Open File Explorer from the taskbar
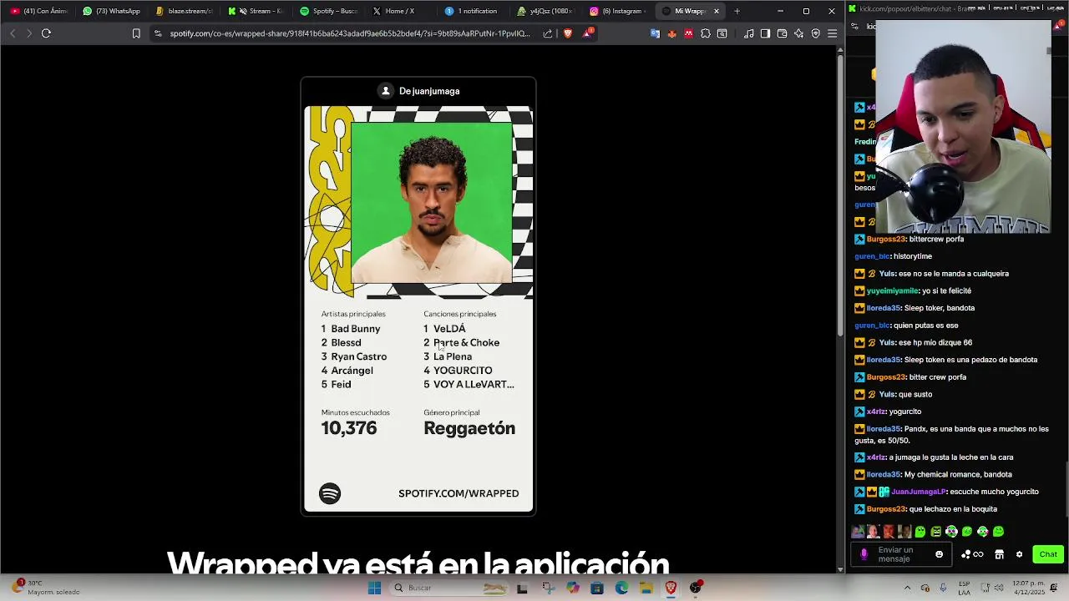This screenshot has width=1069, height=601. point(646,588)
